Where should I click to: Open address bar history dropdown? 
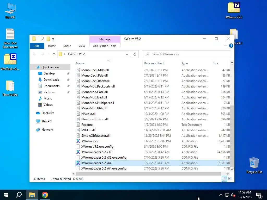coord(127,54)
